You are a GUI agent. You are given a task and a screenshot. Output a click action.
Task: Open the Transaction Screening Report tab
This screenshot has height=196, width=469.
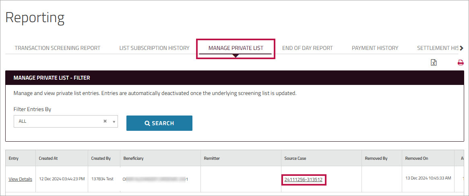point(58,48)
